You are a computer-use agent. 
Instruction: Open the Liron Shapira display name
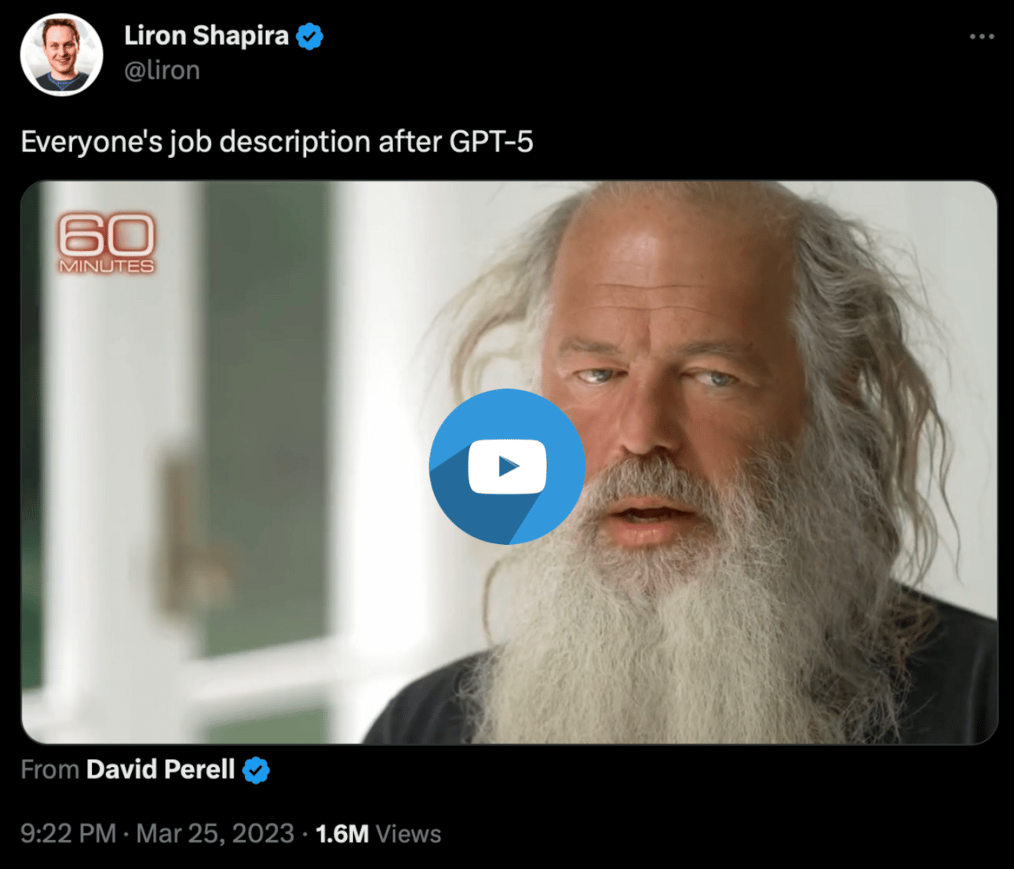(206, 35)
